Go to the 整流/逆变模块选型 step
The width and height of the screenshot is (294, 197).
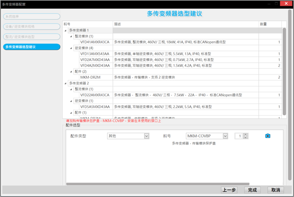click(32, 37)
